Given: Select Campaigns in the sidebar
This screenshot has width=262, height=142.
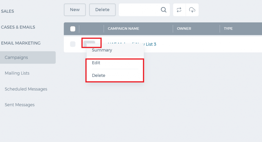Looking at the screenshot, I should pyautogui.click(x=28, y=57).
